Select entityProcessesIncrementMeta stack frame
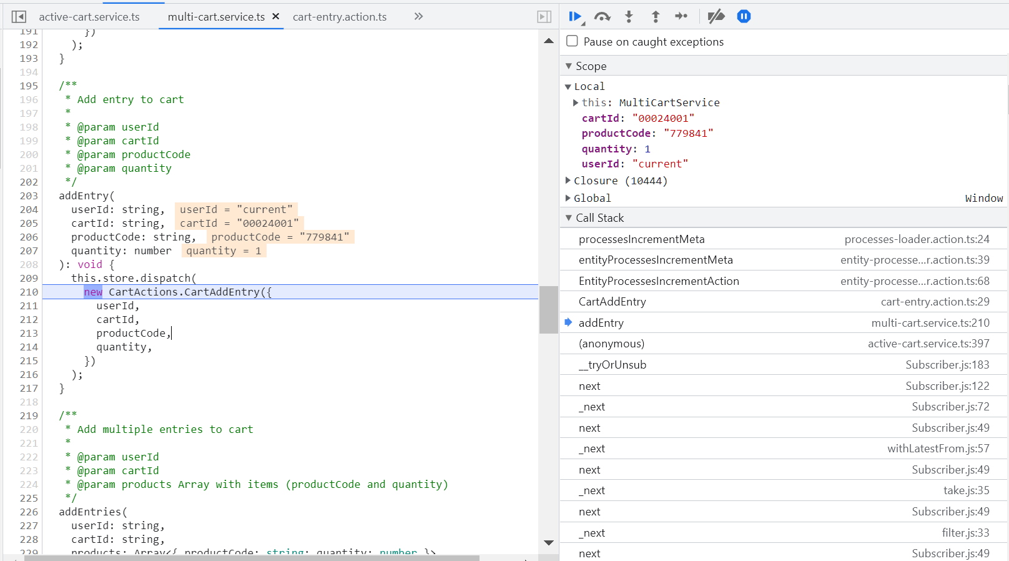Viewport: 1009px width, 561px height. click(784, 260)
